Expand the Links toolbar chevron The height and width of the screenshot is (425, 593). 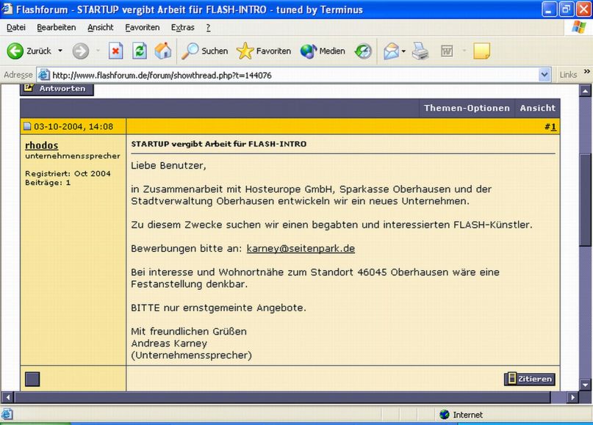(587, 71)
